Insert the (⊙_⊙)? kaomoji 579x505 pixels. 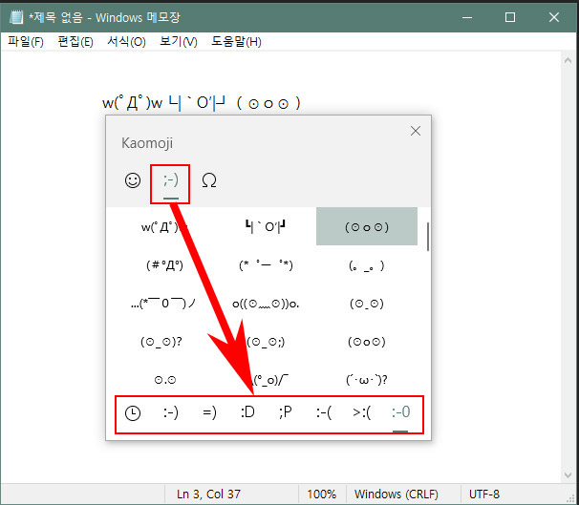point(161,342)
